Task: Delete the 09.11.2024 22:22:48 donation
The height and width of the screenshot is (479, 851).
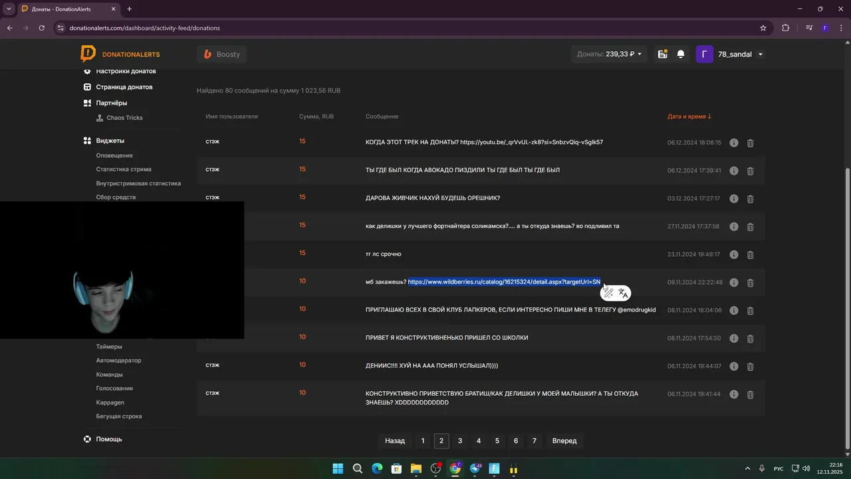Action: pos(750,283)
